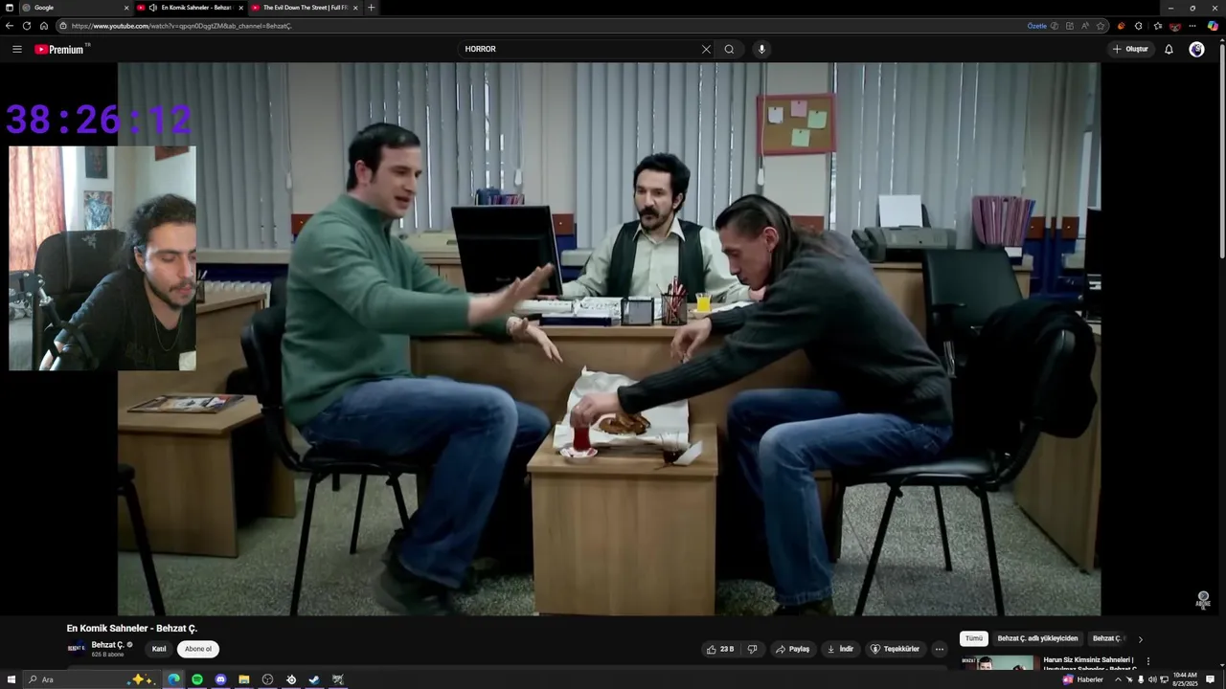Join the channel with Katıl

point(159,649)
